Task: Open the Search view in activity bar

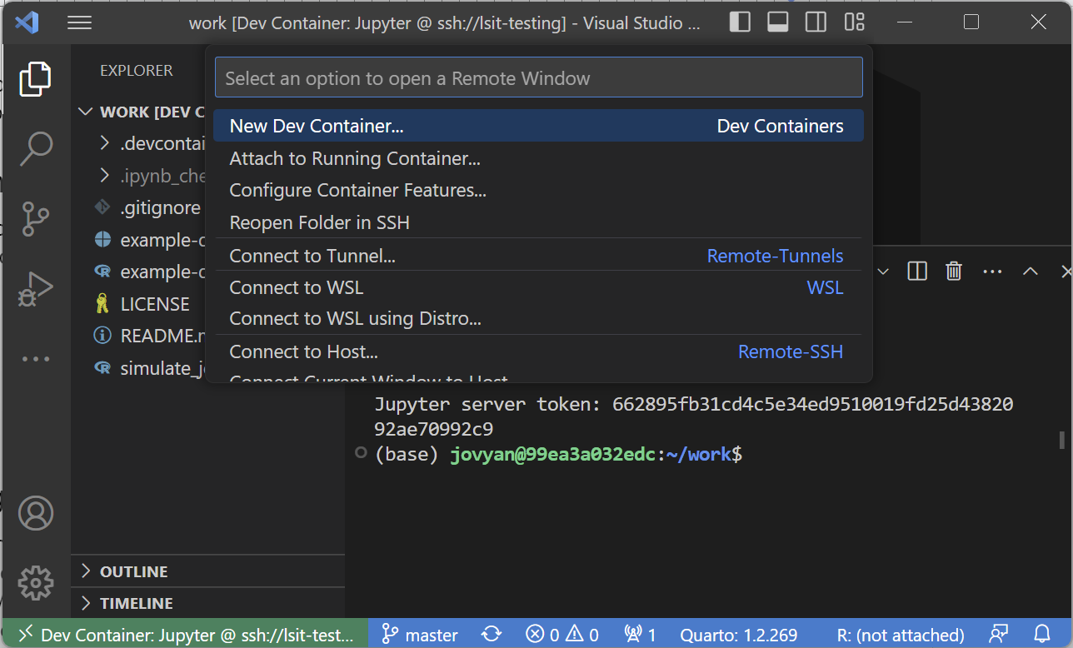Action: pyautogui.click(x=35, y=148)
